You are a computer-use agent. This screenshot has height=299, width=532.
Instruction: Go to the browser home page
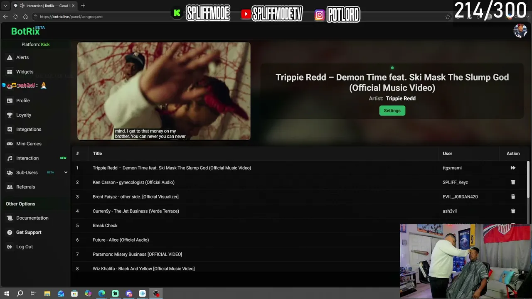[x=25, y=17]
